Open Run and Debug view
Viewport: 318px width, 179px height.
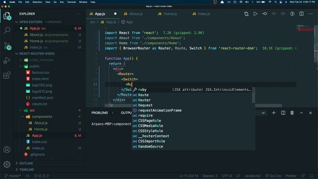tap(6, 60)
